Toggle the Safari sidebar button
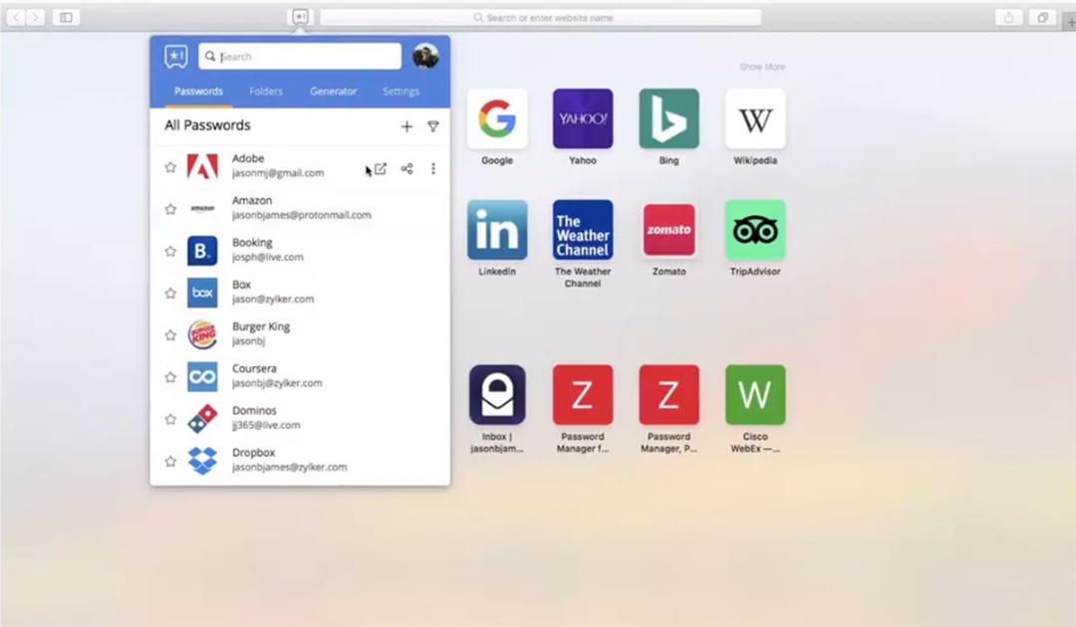1076x627 pixels. (x=66, y=17)
